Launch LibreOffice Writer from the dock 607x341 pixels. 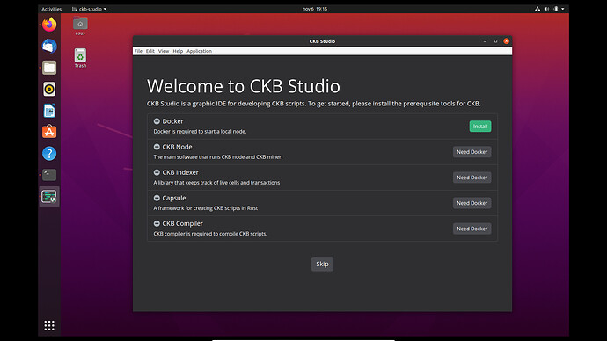49,111
